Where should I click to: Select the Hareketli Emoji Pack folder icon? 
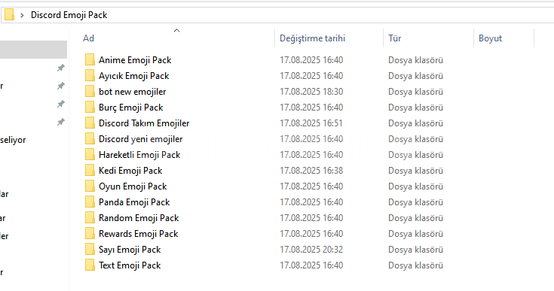[x=90, y=155]
